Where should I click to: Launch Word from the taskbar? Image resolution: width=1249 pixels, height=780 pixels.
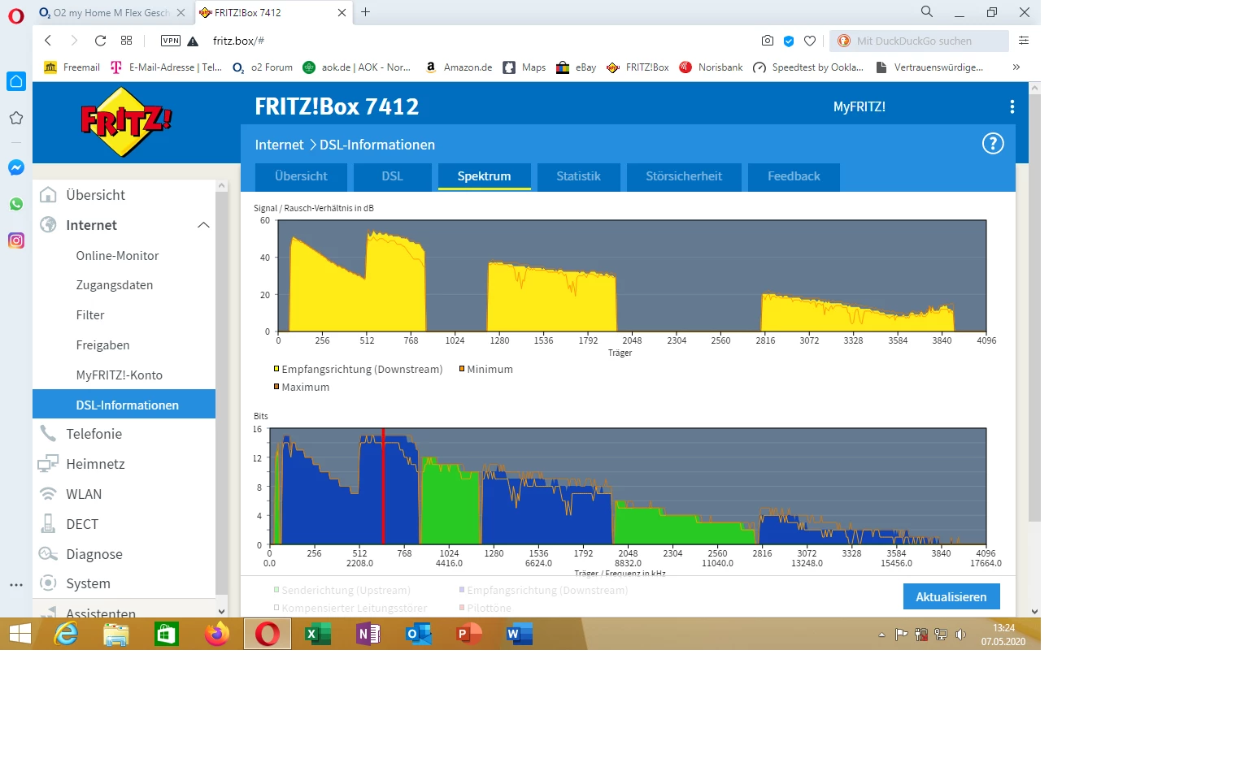519,634
